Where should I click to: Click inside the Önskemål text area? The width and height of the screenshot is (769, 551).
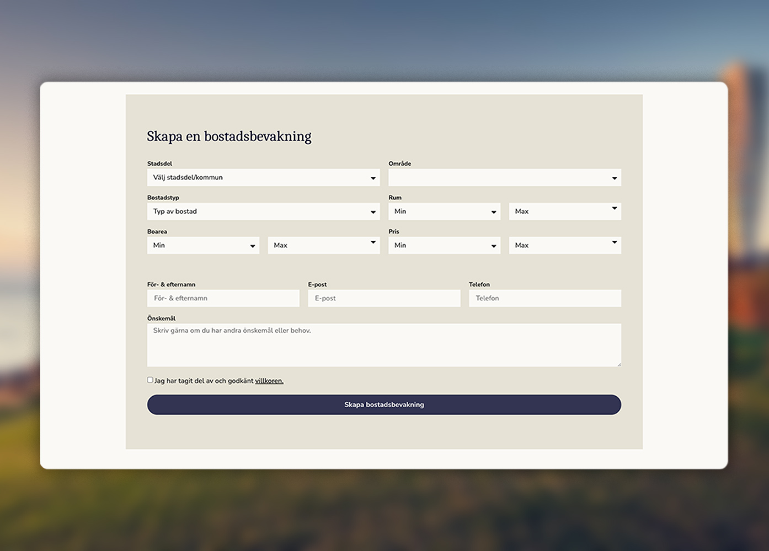pos(384,347)
